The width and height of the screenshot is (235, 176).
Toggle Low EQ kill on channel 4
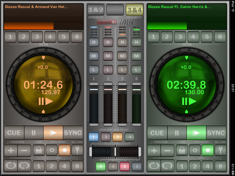[x=137, y=70]
